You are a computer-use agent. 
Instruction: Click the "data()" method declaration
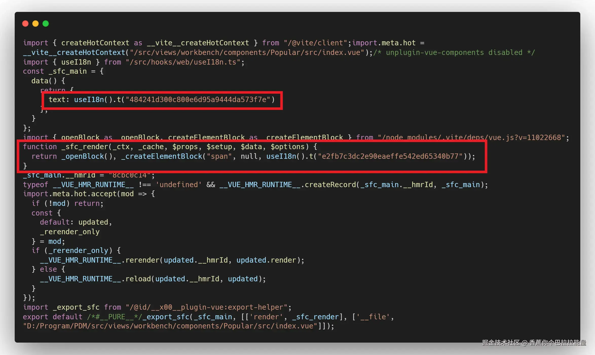[44, 81]
